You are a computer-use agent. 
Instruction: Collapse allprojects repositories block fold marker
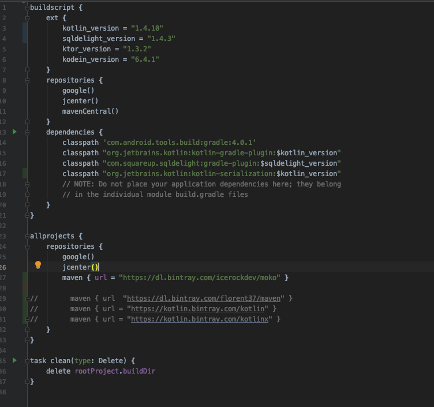tap(27, 247)
